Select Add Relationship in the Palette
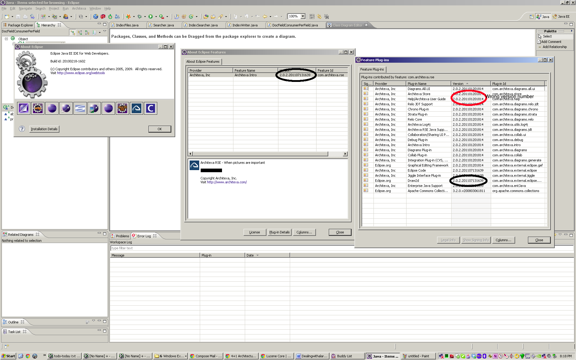Image resolution: width=576 pixels, height=360 pixels. point(554,47)
